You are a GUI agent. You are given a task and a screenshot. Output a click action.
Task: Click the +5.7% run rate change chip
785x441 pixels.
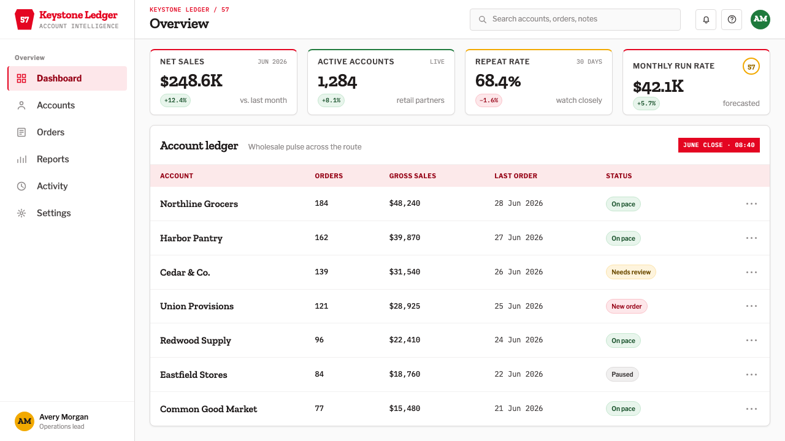pyautogui.click(x=646, y=104)
